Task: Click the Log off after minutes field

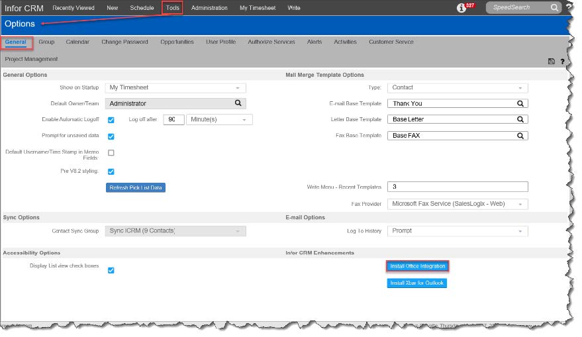Action: [x=173, y=120]
